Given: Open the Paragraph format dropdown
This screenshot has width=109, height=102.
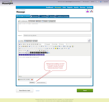Looking at the screenshot, I should (x=49, y=44).
